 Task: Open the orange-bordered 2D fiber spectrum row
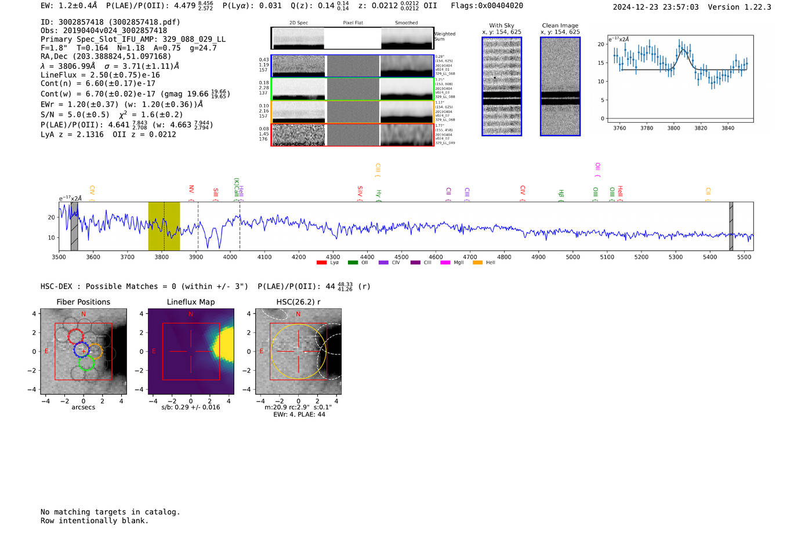[x=353, y=112]
